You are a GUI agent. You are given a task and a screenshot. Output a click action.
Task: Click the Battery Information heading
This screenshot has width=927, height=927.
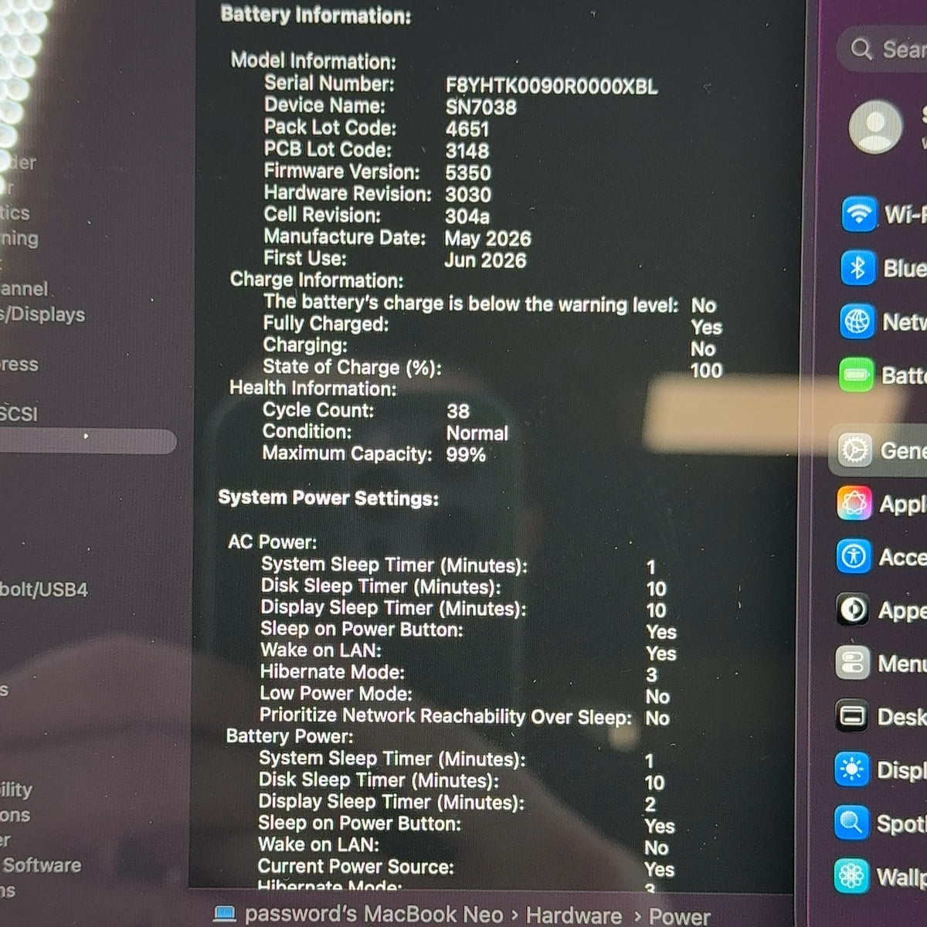coord(316,15)
